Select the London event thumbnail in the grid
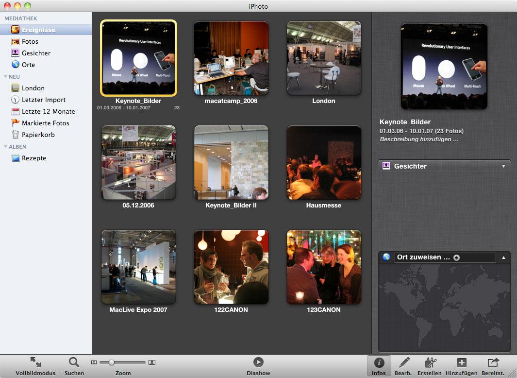Viewport: 517px width, 378px height. [324, 58]
